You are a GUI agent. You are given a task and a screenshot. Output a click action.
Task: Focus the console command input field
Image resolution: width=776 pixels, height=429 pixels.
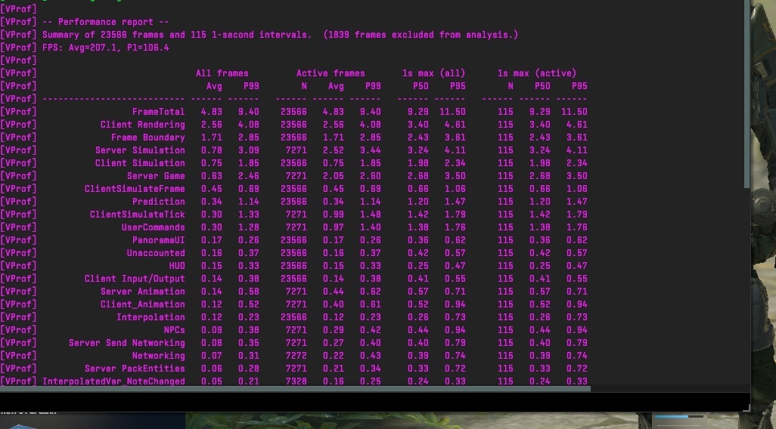pyautogui.click(x=374, y=403)
